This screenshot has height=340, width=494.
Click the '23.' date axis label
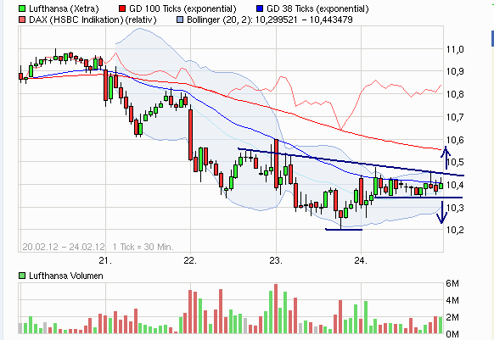[x=276, y=260]
